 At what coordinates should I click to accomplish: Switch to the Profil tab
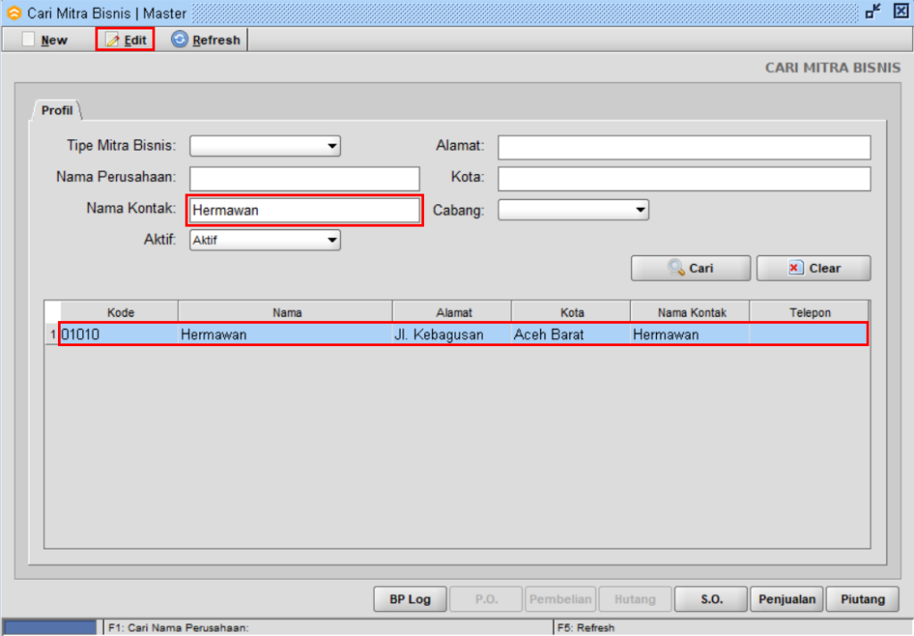[57, 112]
